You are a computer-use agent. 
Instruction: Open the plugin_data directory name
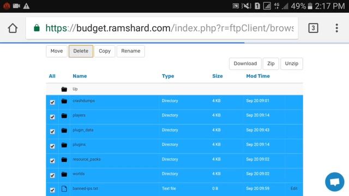[83, 130]
